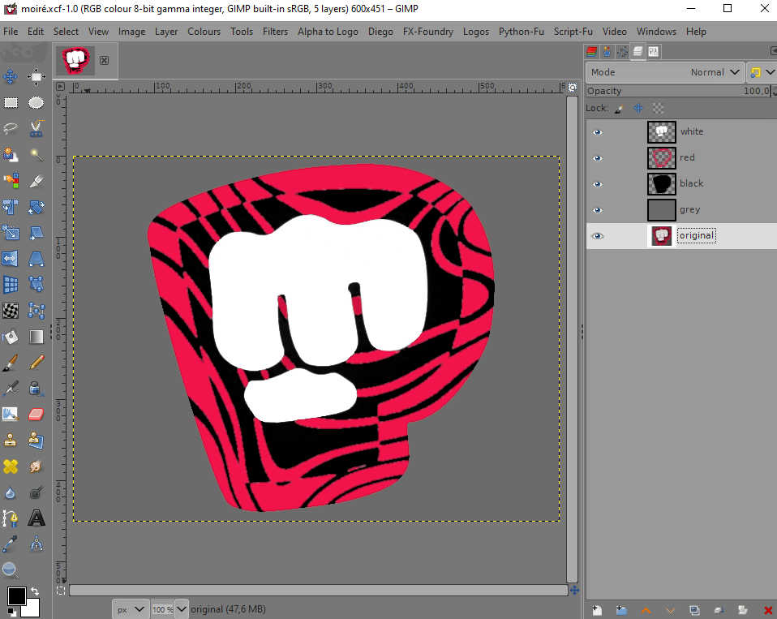Image resolution: width=777 pixels, height=619 pixels.
Task: Open the layer Mode dropdown
Action: click(x=664, y=72)
